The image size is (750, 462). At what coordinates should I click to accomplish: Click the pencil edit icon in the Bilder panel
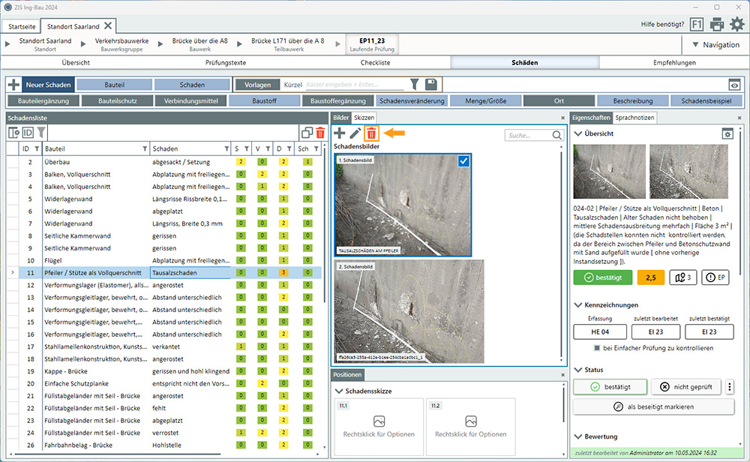tap(355, 133)
